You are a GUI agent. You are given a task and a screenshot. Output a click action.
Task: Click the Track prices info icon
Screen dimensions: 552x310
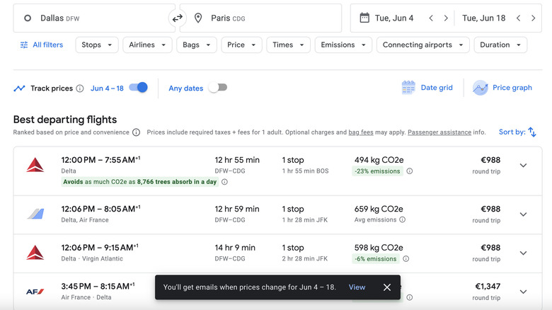click(80, 88)
